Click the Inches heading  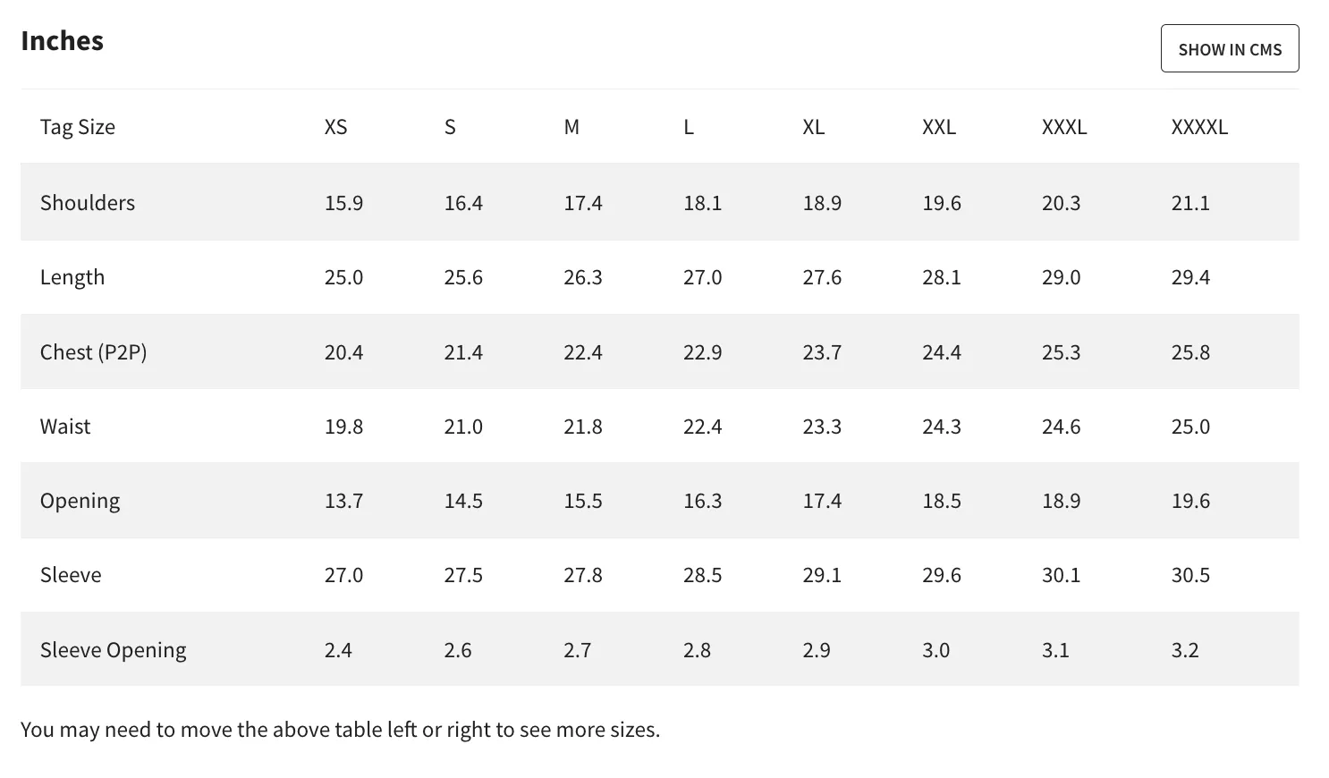click(x=63, y=41)
